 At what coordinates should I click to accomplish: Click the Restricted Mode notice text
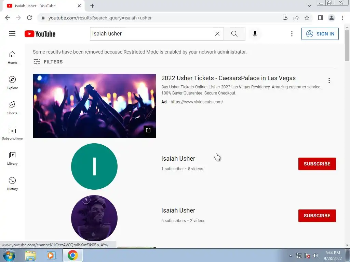tap(140, 52)
